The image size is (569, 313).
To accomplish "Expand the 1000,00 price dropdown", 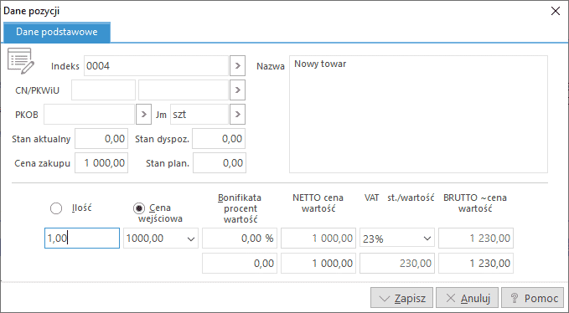I will pyautogui.click(x=191, y=239).
